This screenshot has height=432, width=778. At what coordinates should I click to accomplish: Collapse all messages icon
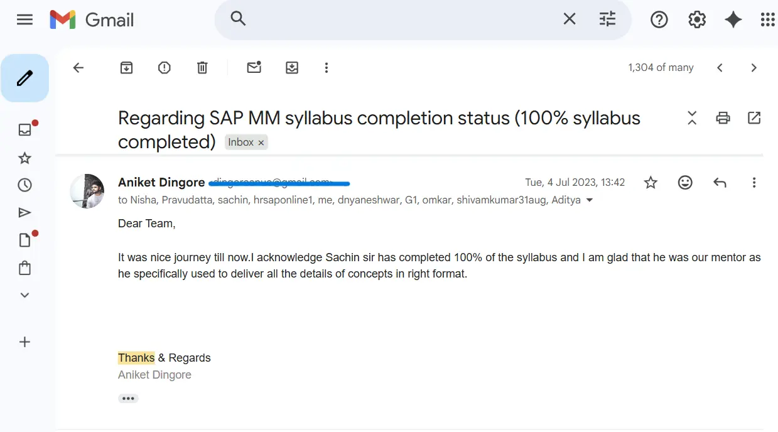(692, 117)
